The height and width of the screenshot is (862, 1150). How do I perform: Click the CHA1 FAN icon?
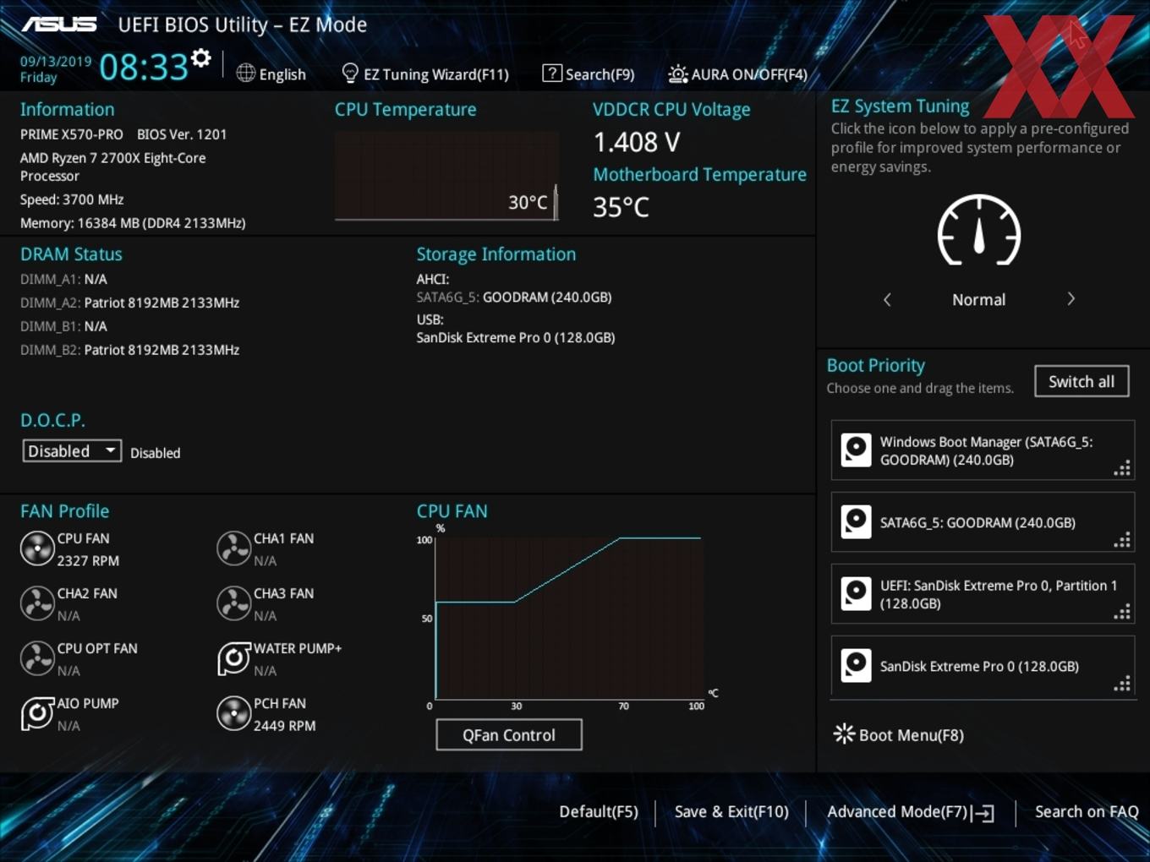tap(233, 548)
